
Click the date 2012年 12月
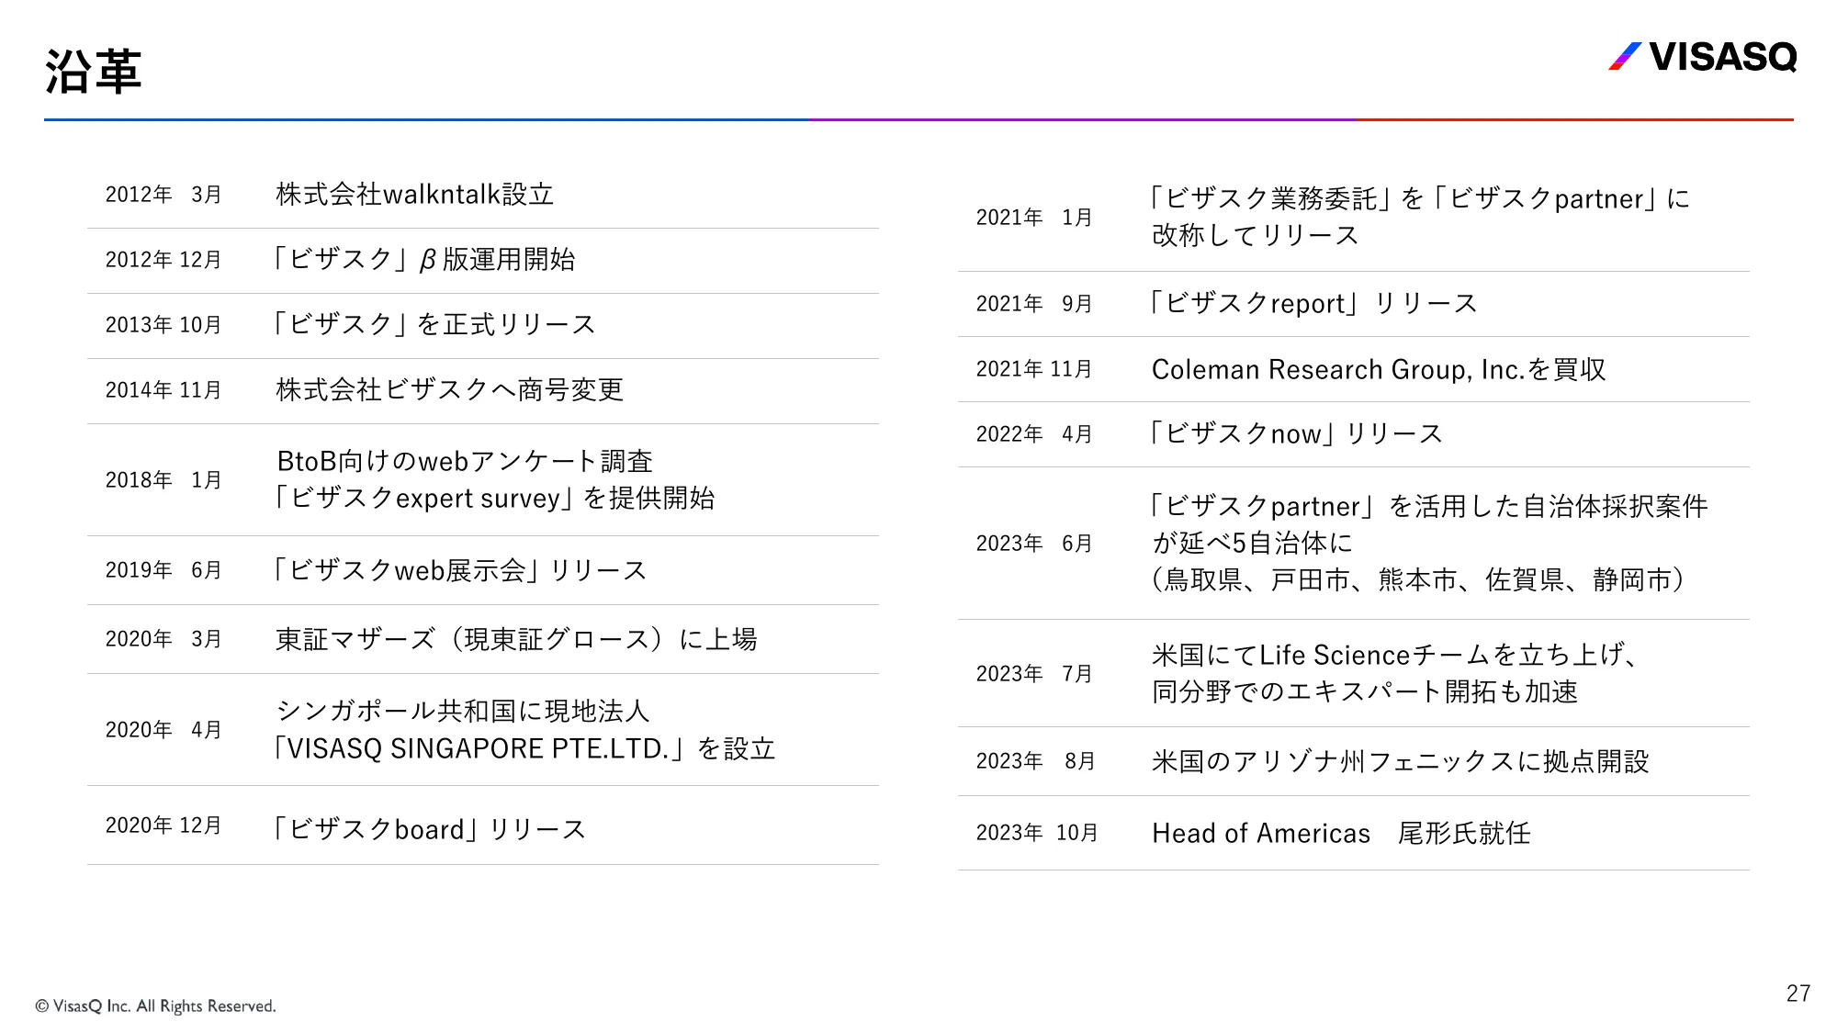[x=163, y=260]
